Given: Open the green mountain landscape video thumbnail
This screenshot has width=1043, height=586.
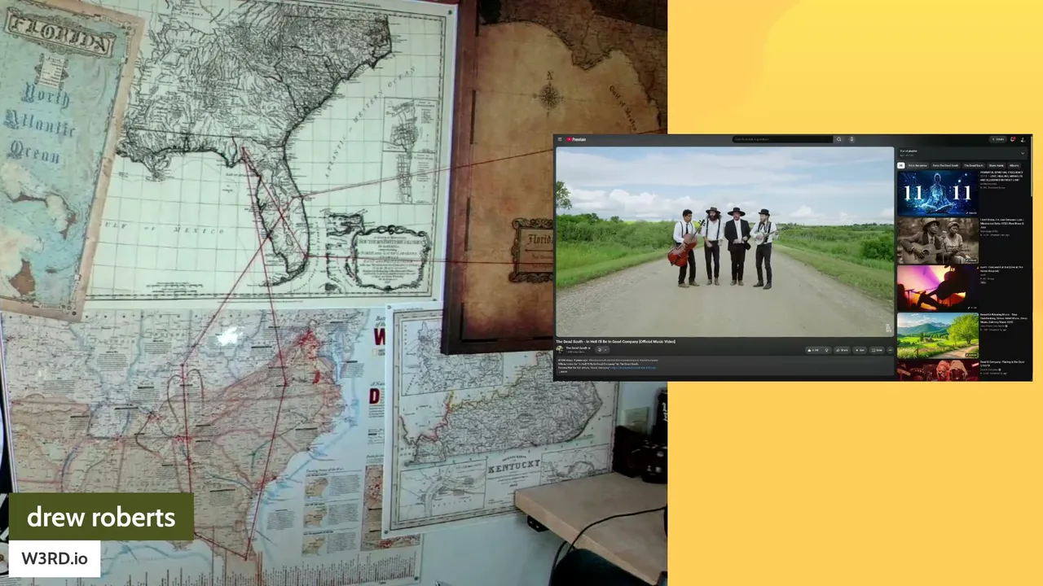Looking at the screenshot, I should coord(937,335).
